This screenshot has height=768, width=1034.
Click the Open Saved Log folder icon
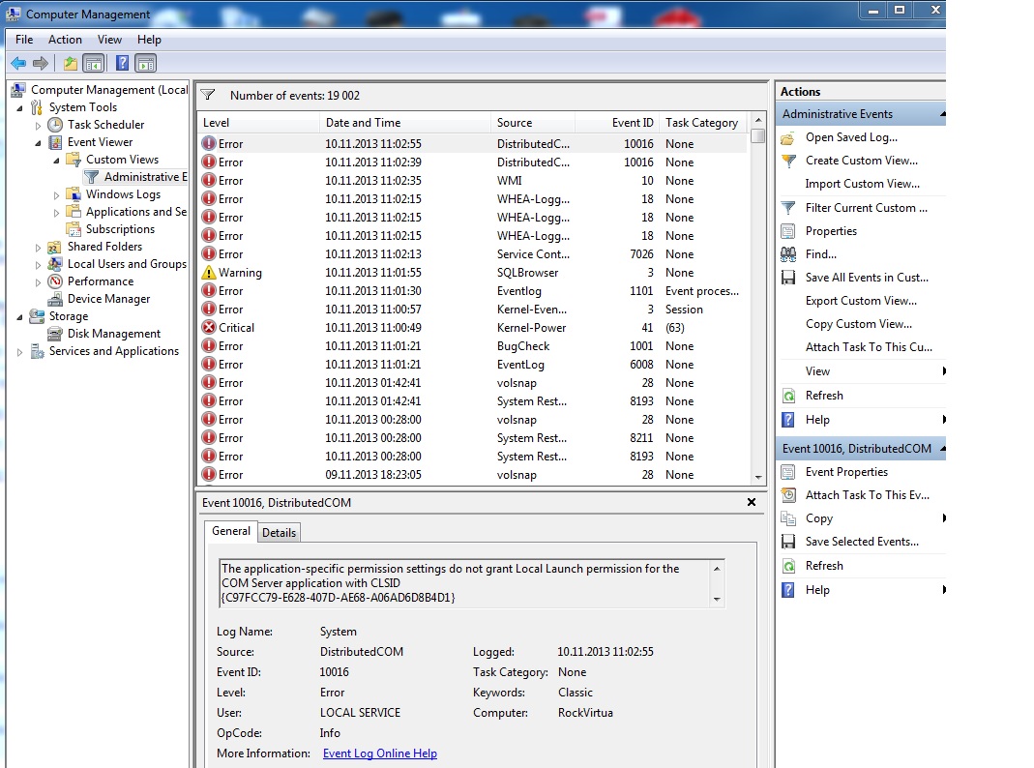click(788, 137)
